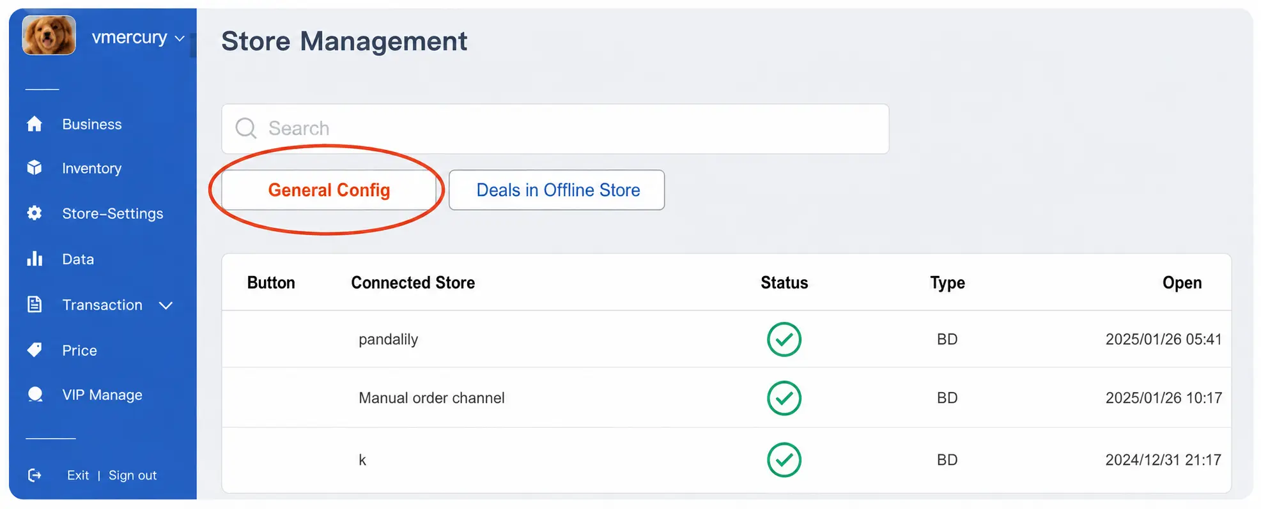
Task: Open the Business menu item
Action: 92,124
